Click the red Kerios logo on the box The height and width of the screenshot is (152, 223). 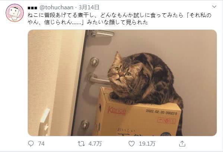coord(117,111)
